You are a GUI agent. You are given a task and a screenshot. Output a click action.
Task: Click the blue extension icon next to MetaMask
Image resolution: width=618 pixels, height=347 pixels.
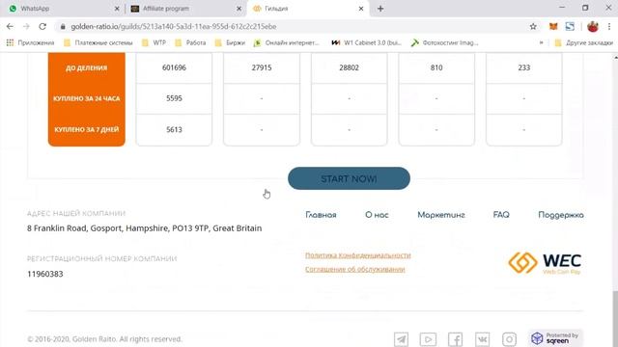pyautogui.click(x=570, y=26)
